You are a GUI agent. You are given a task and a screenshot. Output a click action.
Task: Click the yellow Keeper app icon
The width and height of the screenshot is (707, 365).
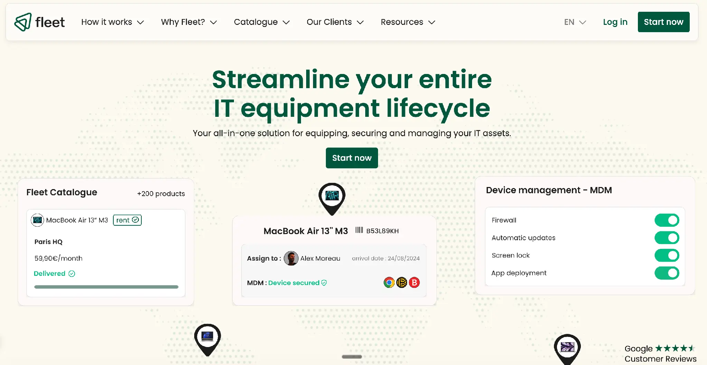point(402,282)
